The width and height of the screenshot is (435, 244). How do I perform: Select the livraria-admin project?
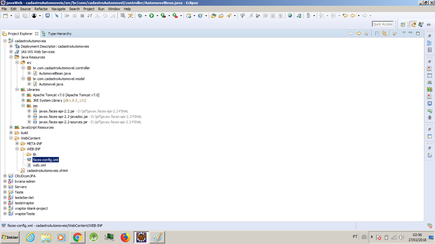click(25, 181)
